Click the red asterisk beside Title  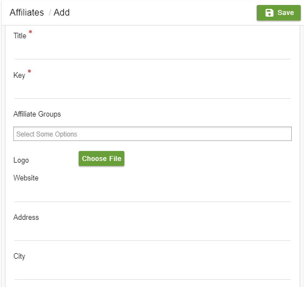click(x=31, y=32)
